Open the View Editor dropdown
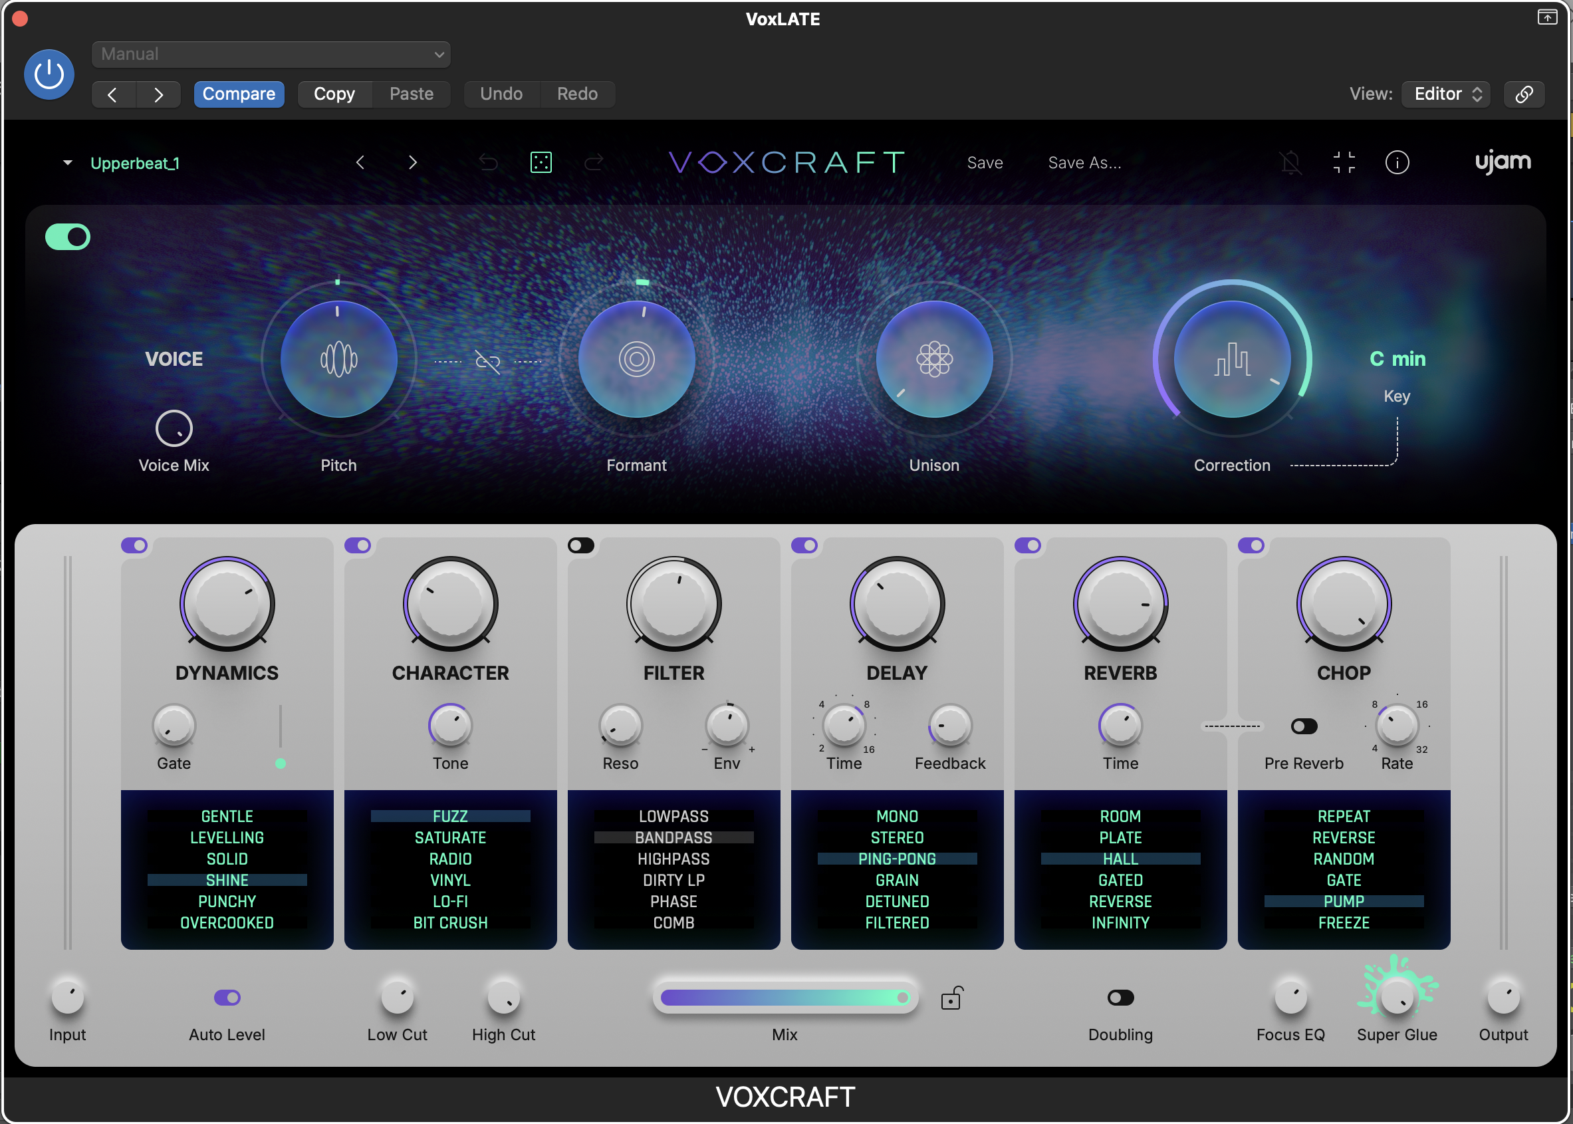 [1446, 94]
